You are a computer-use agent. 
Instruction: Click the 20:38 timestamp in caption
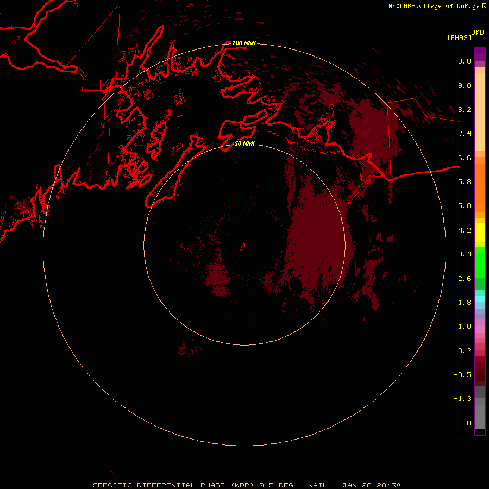(388, 485)
